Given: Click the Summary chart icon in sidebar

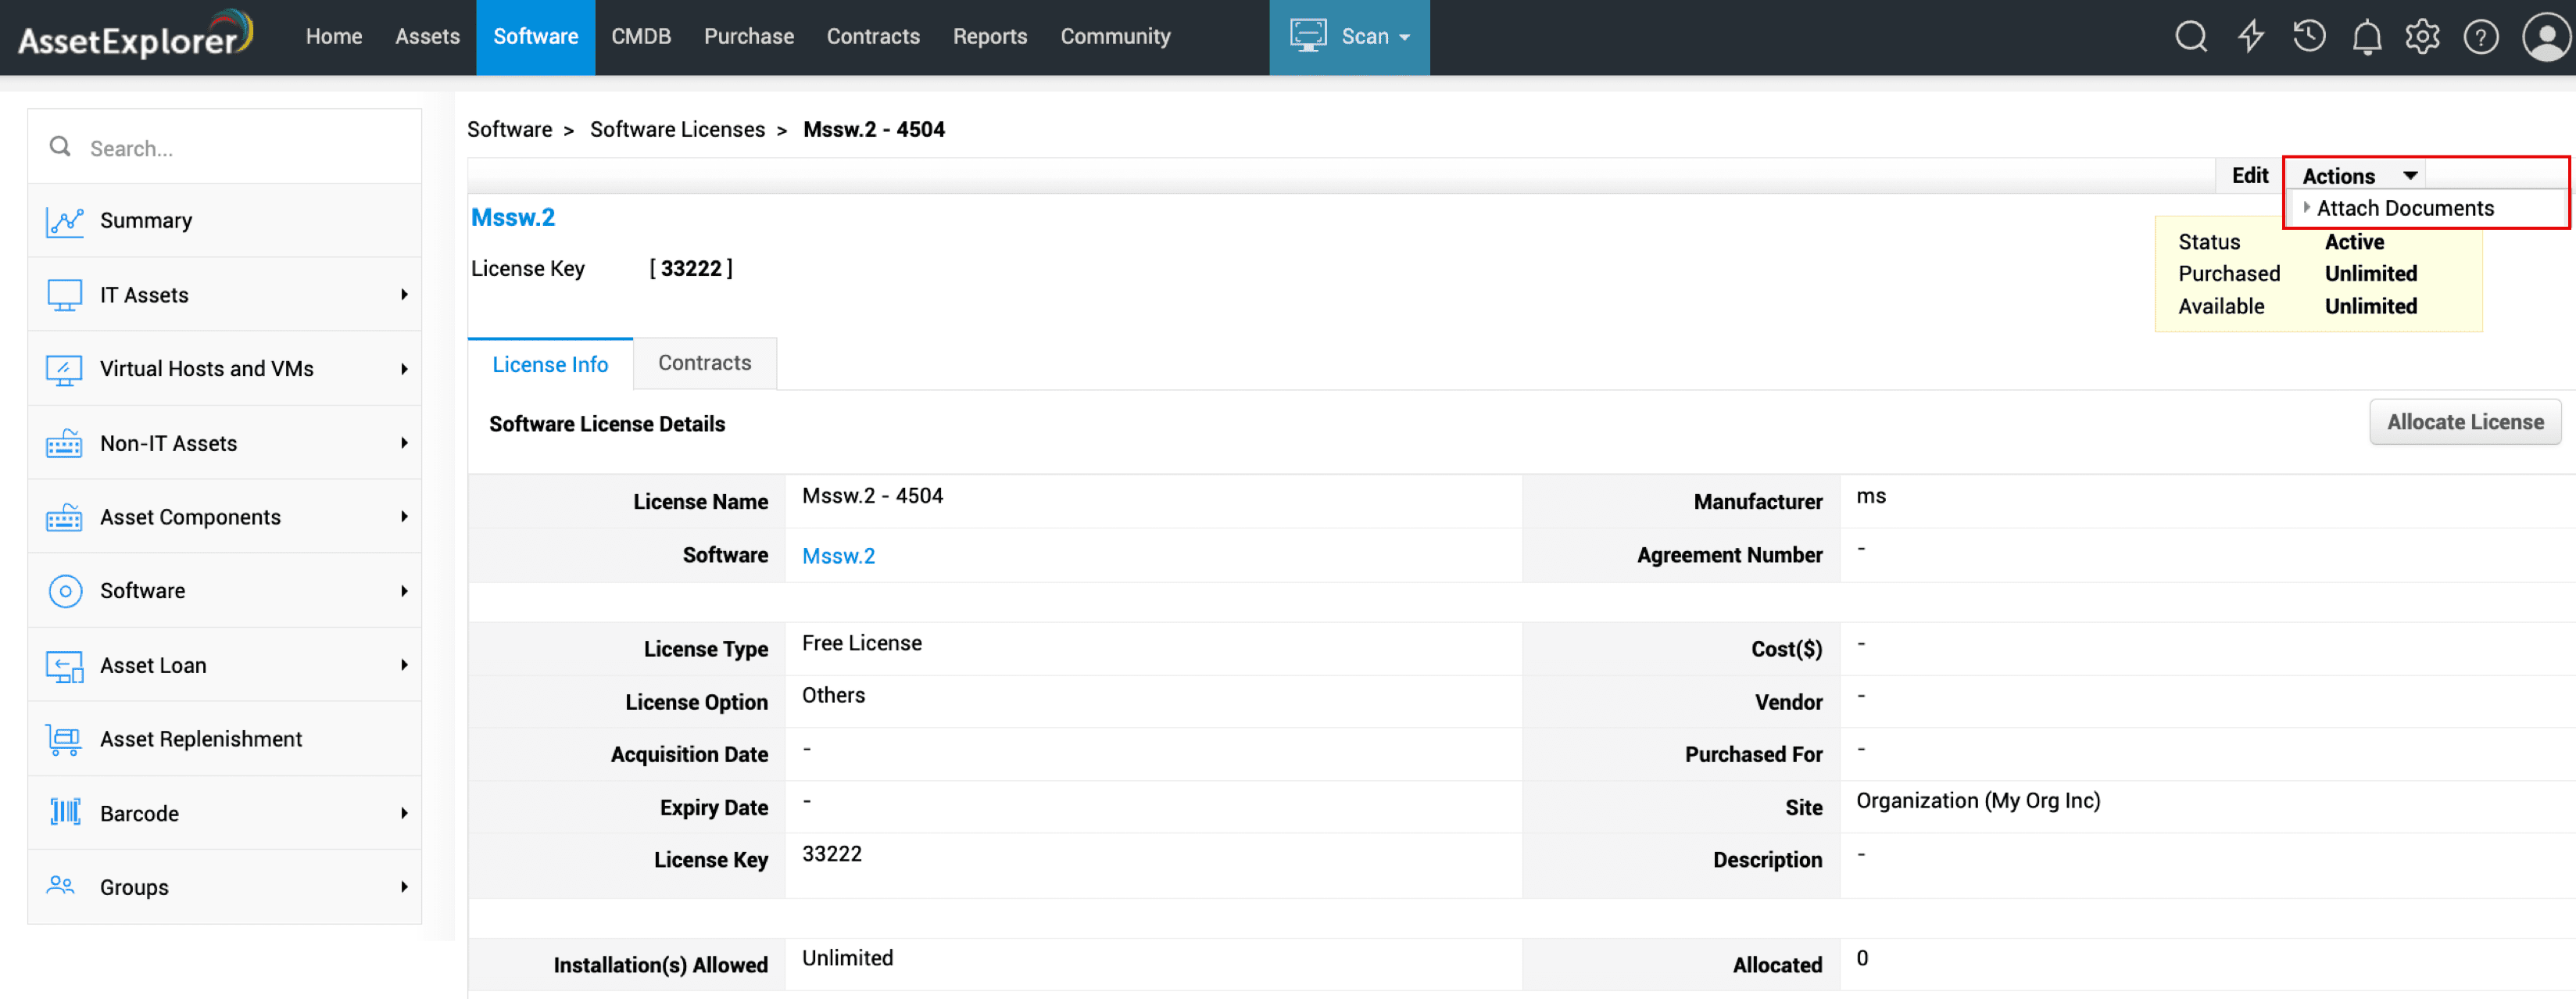Looking at the screenshot, I should (x=65, y=221).
